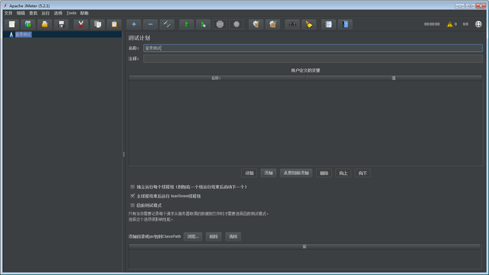
Task: Click the 清除 ClassPath button
Action: pos(233,237)
